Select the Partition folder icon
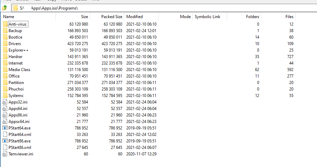 pyautogui.click(x=5, y=83)
